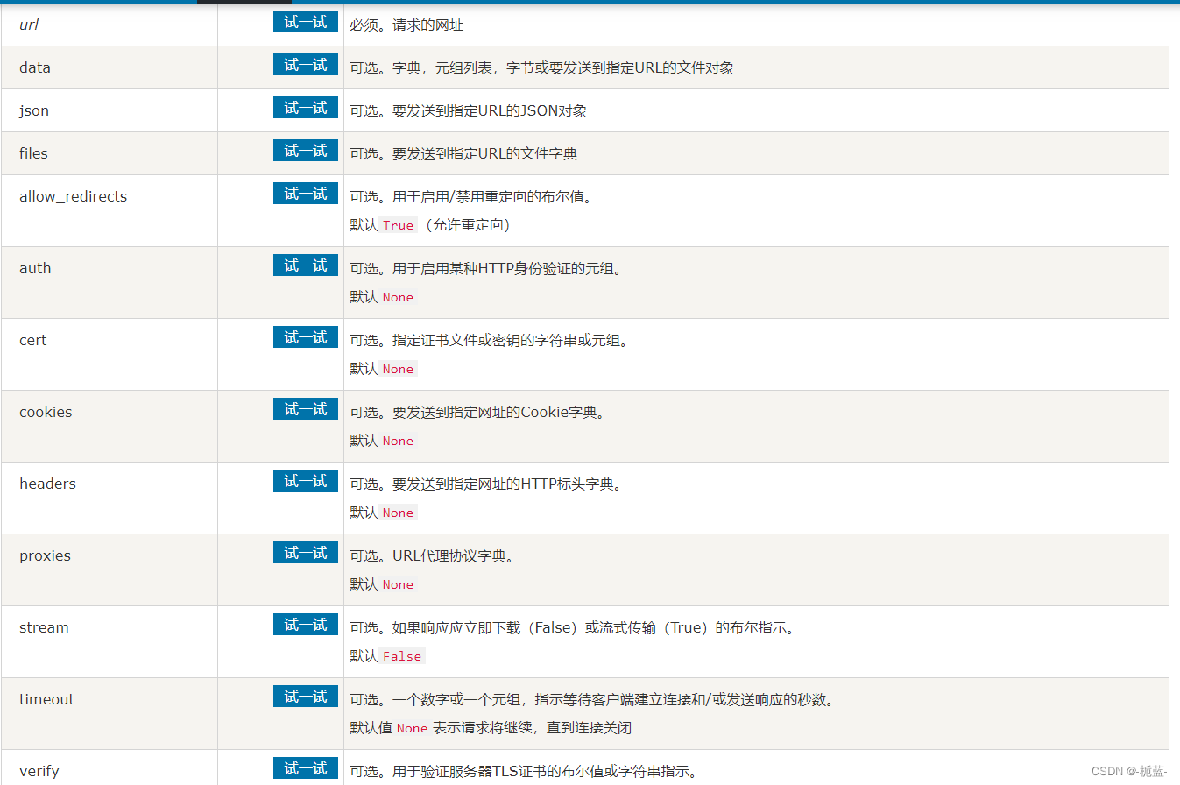
Task: Click the timeout parameter name
Action: [x=46, y=699]
